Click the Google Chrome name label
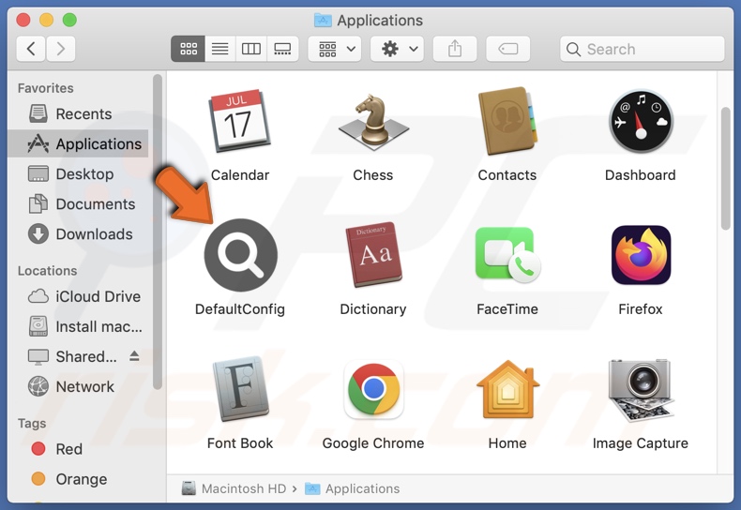Image resolution: width=741 pixels, height=510 pixels. click(373, 443)
